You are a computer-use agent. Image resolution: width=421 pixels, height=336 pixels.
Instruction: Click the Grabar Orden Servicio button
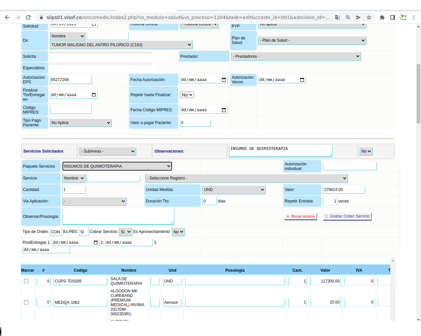tap(347, 216)
